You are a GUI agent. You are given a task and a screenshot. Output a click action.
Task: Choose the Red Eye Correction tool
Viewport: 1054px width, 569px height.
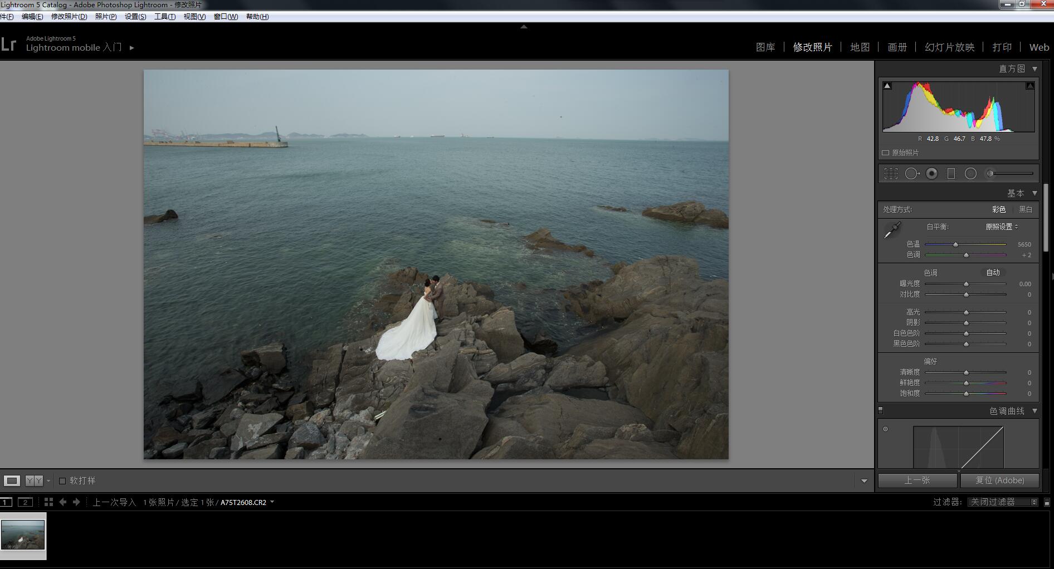pyautogui.click(x=931, y=174)
